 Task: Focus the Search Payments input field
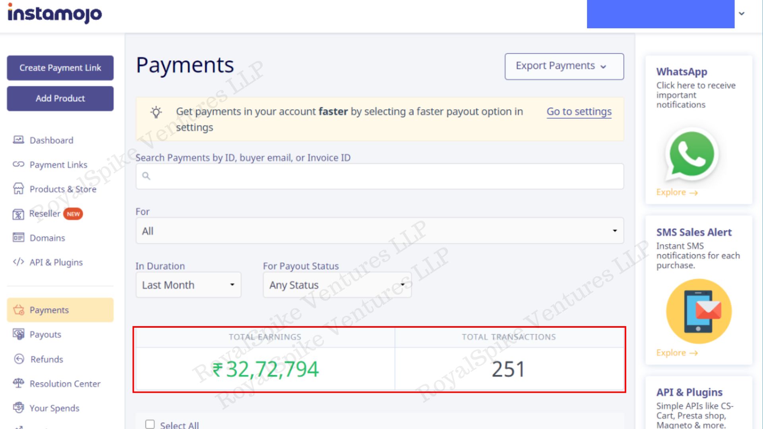(x=380, y=176)
